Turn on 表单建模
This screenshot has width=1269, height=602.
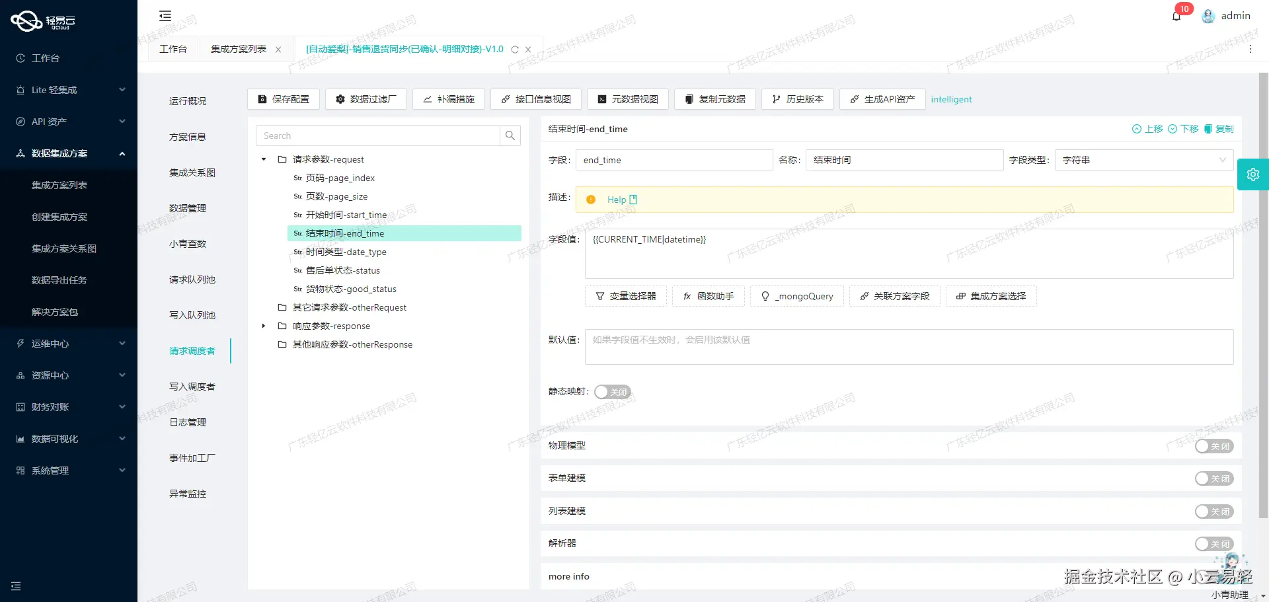pos(1213,478)
